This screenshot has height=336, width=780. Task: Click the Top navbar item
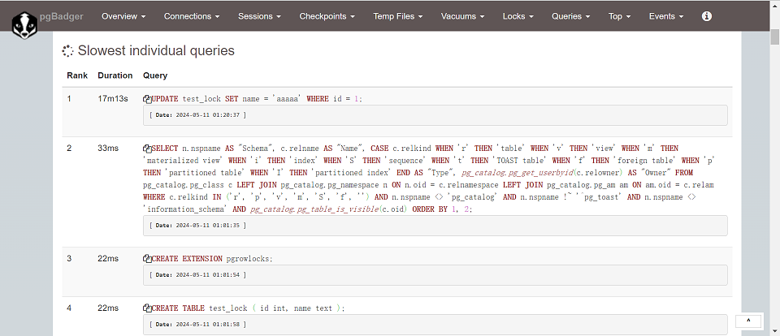pos(620,16)
